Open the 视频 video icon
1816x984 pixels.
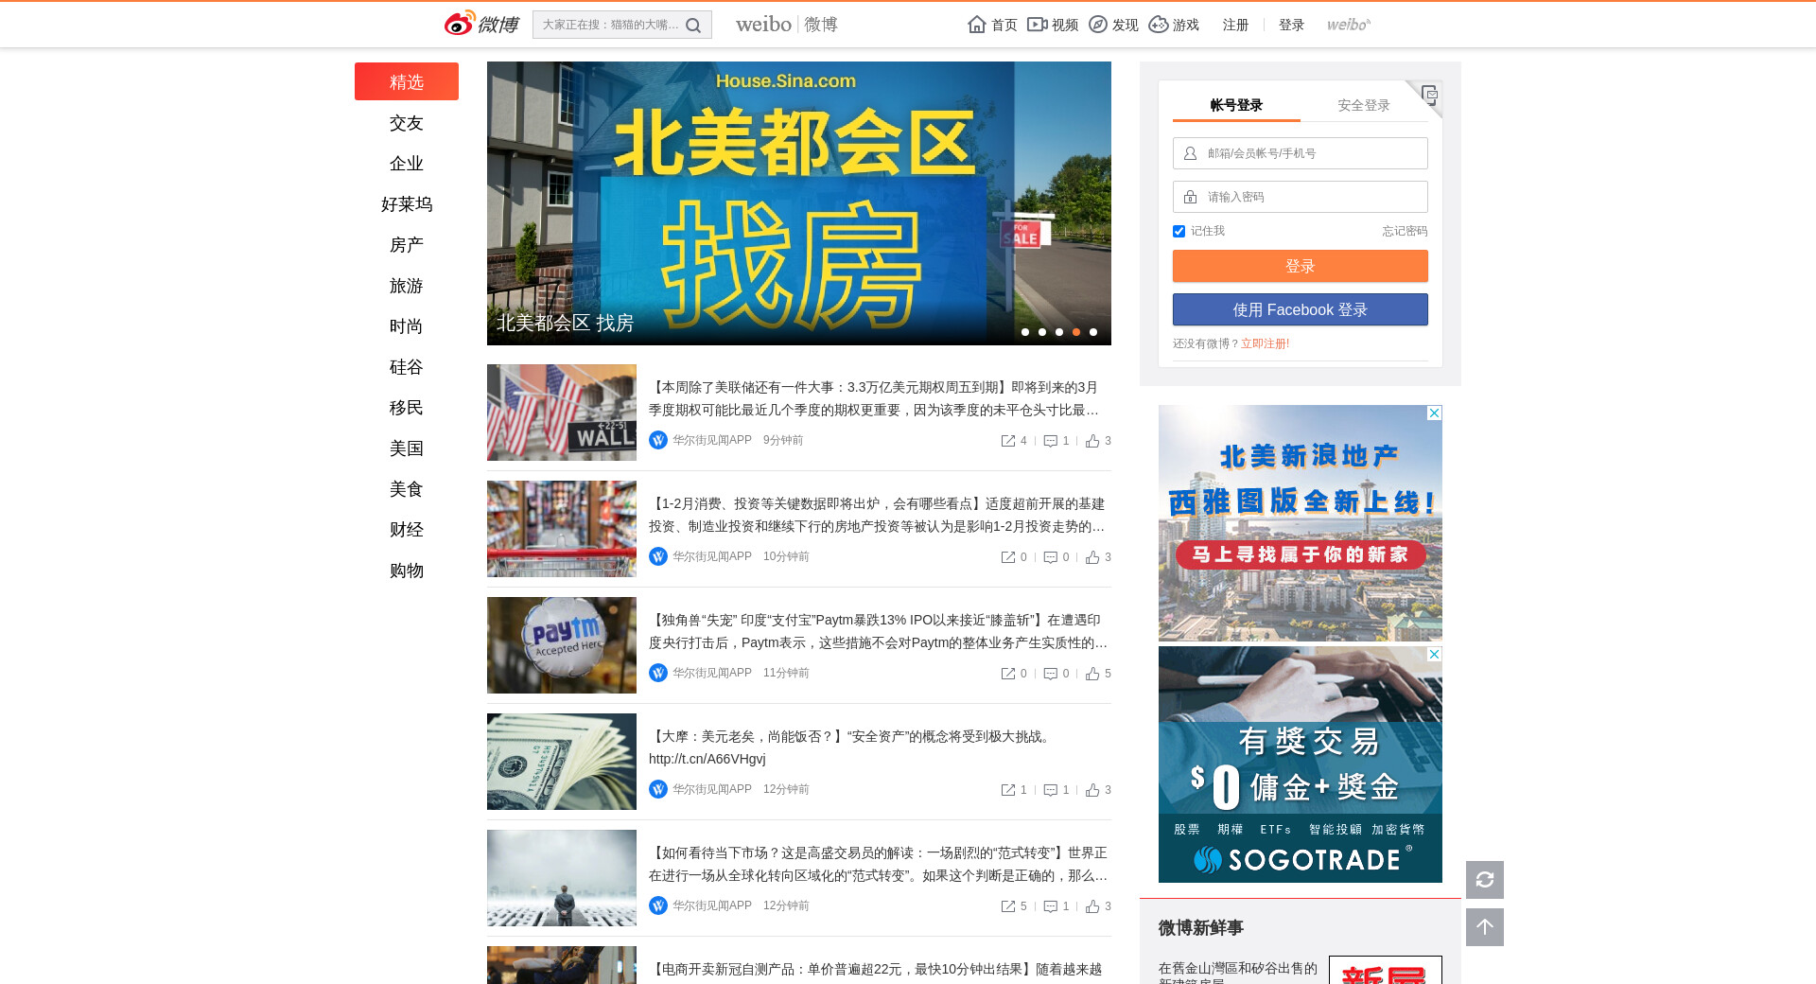click(1038, 25)
